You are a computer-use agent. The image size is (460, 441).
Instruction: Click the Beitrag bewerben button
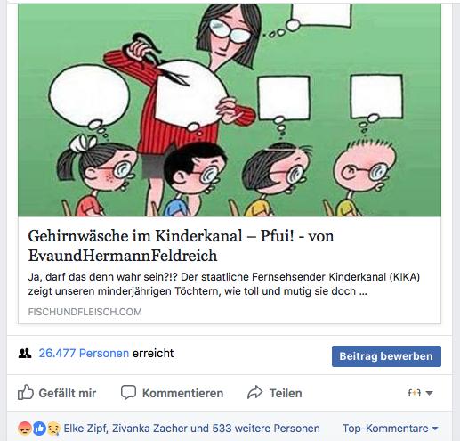click(386, 356)
